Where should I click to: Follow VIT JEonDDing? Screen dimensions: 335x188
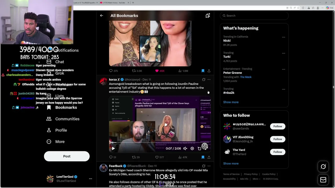[x=278, y=139]
